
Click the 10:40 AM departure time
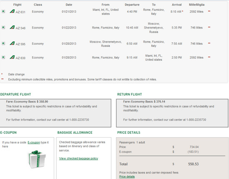(x=132, y=28)
